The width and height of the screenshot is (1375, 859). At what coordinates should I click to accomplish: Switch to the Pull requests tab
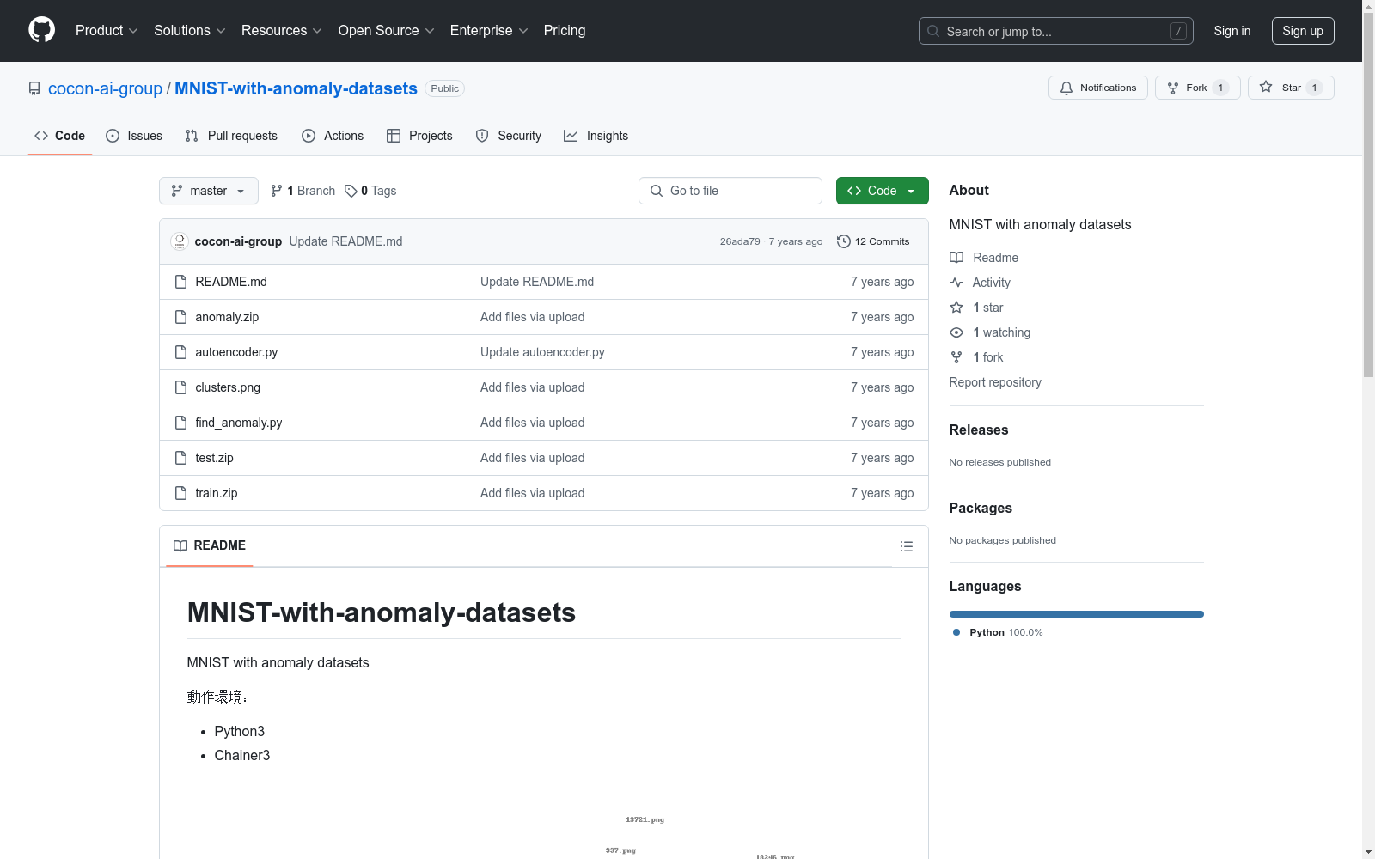click(x=231, y=136)
